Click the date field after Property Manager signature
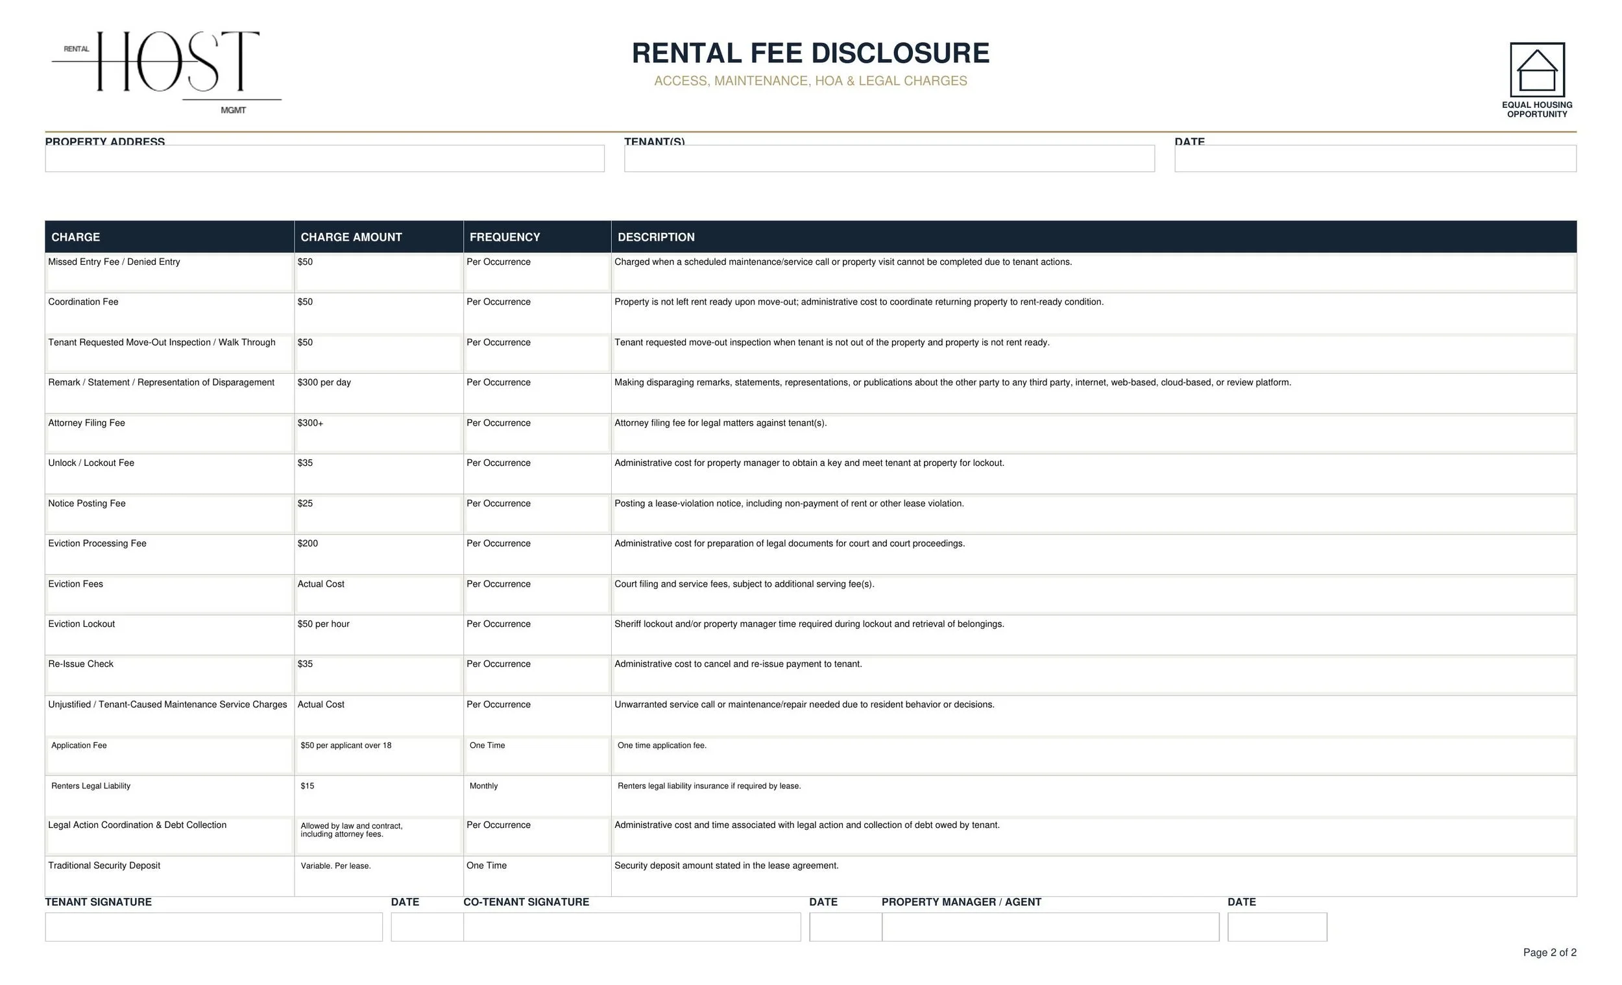 [x=1277, y=927]
